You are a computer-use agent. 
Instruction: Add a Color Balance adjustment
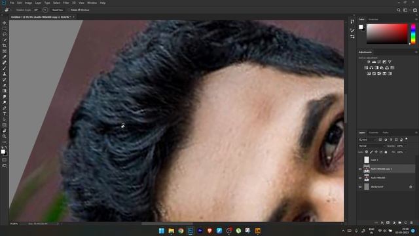(371, 68)
